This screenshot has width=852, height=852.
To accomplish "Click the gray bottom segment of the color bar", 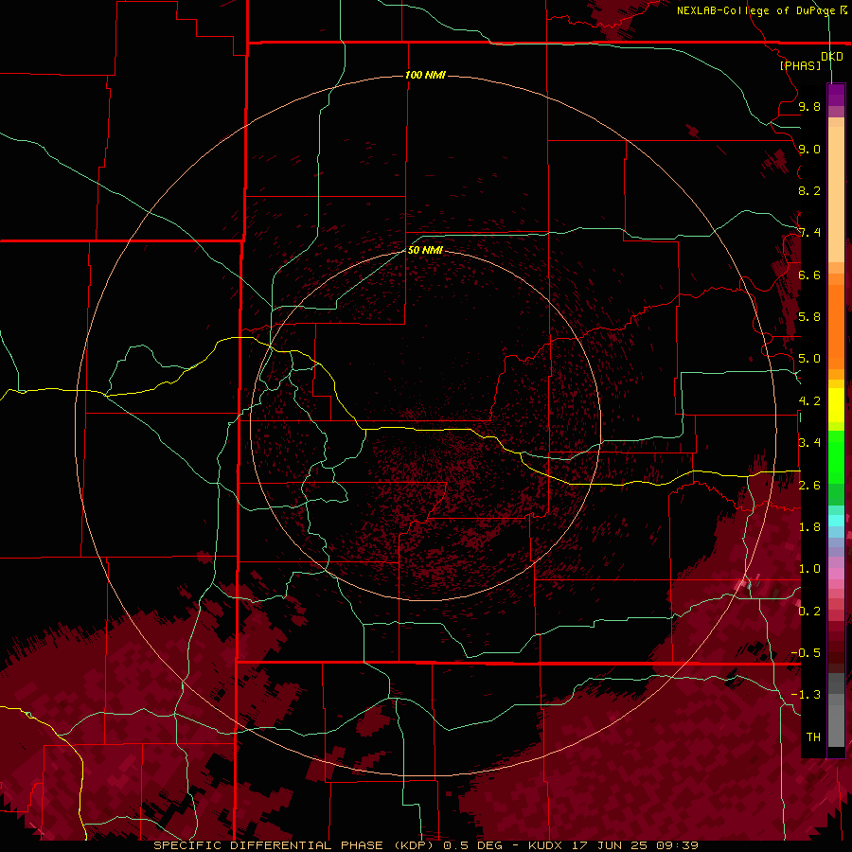I will pyautogui.click(x=836, y=718).
